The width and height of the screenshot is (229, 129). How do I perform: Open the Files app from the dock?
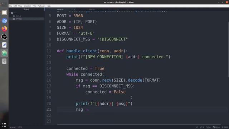[x=4, y=13]
